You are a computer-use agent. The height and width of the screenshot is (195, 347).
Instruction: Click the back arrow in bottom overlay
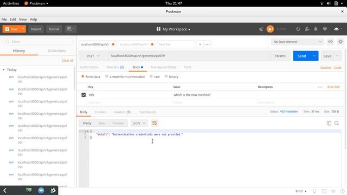5,190
